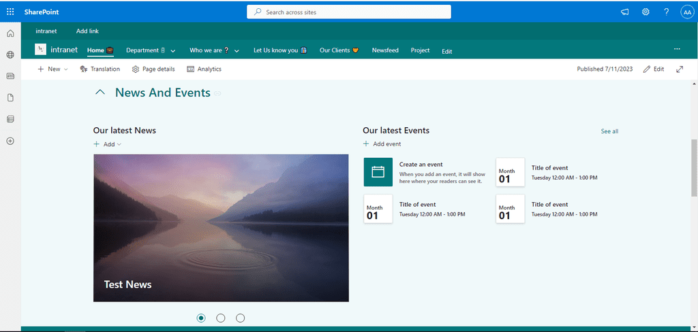Click the SharePoint home icon in sidebar
This screenshot has width=698, height=332.
(x=10, y=33)
